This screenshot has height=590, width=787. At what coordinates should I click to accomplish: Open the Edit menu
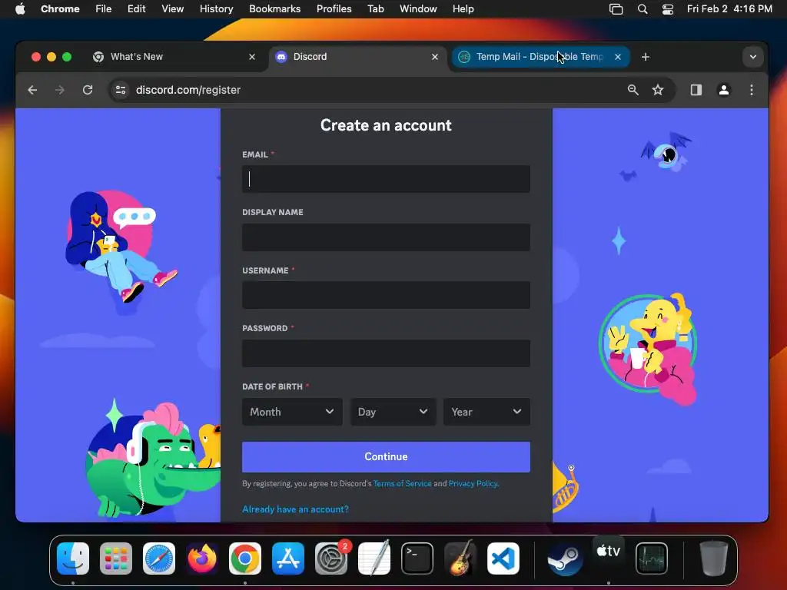tap(137, 9)
